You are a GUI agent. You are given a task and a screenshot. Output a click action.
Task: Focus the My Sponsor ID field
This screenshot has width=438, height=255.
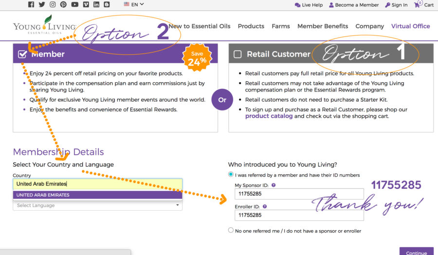(299, 194)
